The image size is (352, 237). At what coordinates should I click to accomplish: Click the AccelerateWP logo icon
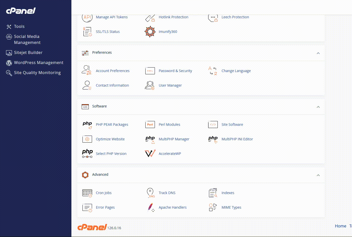pyautogui.click(x=150, y=153)
